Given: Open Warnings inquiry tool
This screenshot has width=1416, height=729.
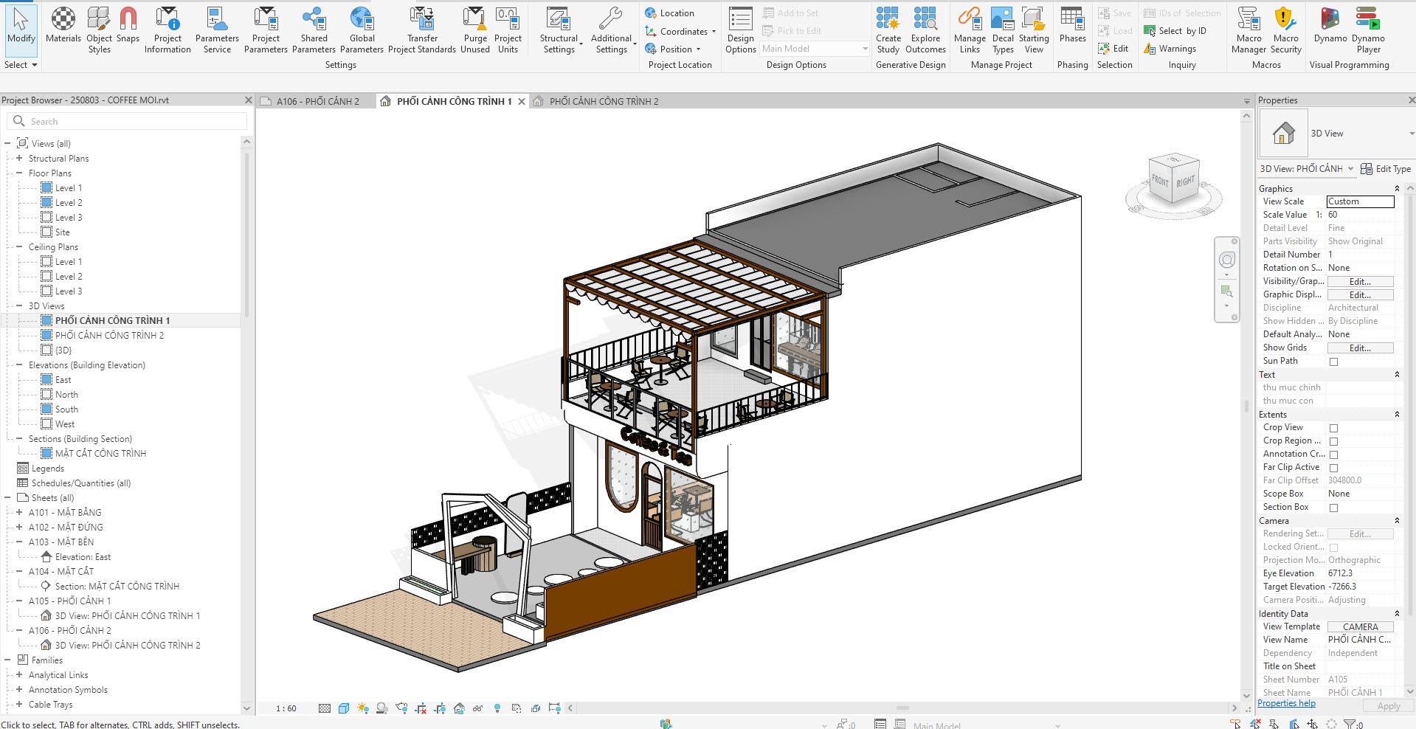Looking at the screenshot, I should click(x=1170, y=49).
